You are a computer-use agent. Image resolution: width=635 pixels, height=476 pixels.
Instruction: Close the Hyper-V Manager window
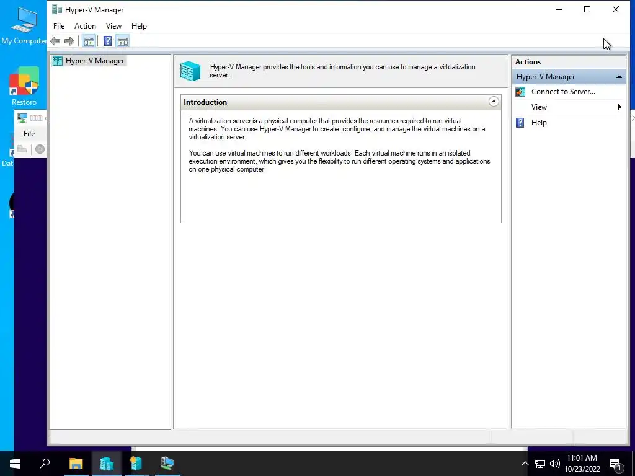click(x=616, y=10)
